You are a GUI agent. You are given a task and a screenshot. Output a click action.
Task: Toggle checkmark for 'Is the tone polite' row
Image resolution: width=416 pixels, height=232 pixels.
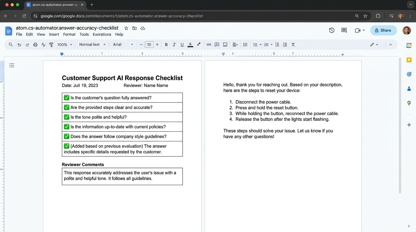click(x=67, y=117)
